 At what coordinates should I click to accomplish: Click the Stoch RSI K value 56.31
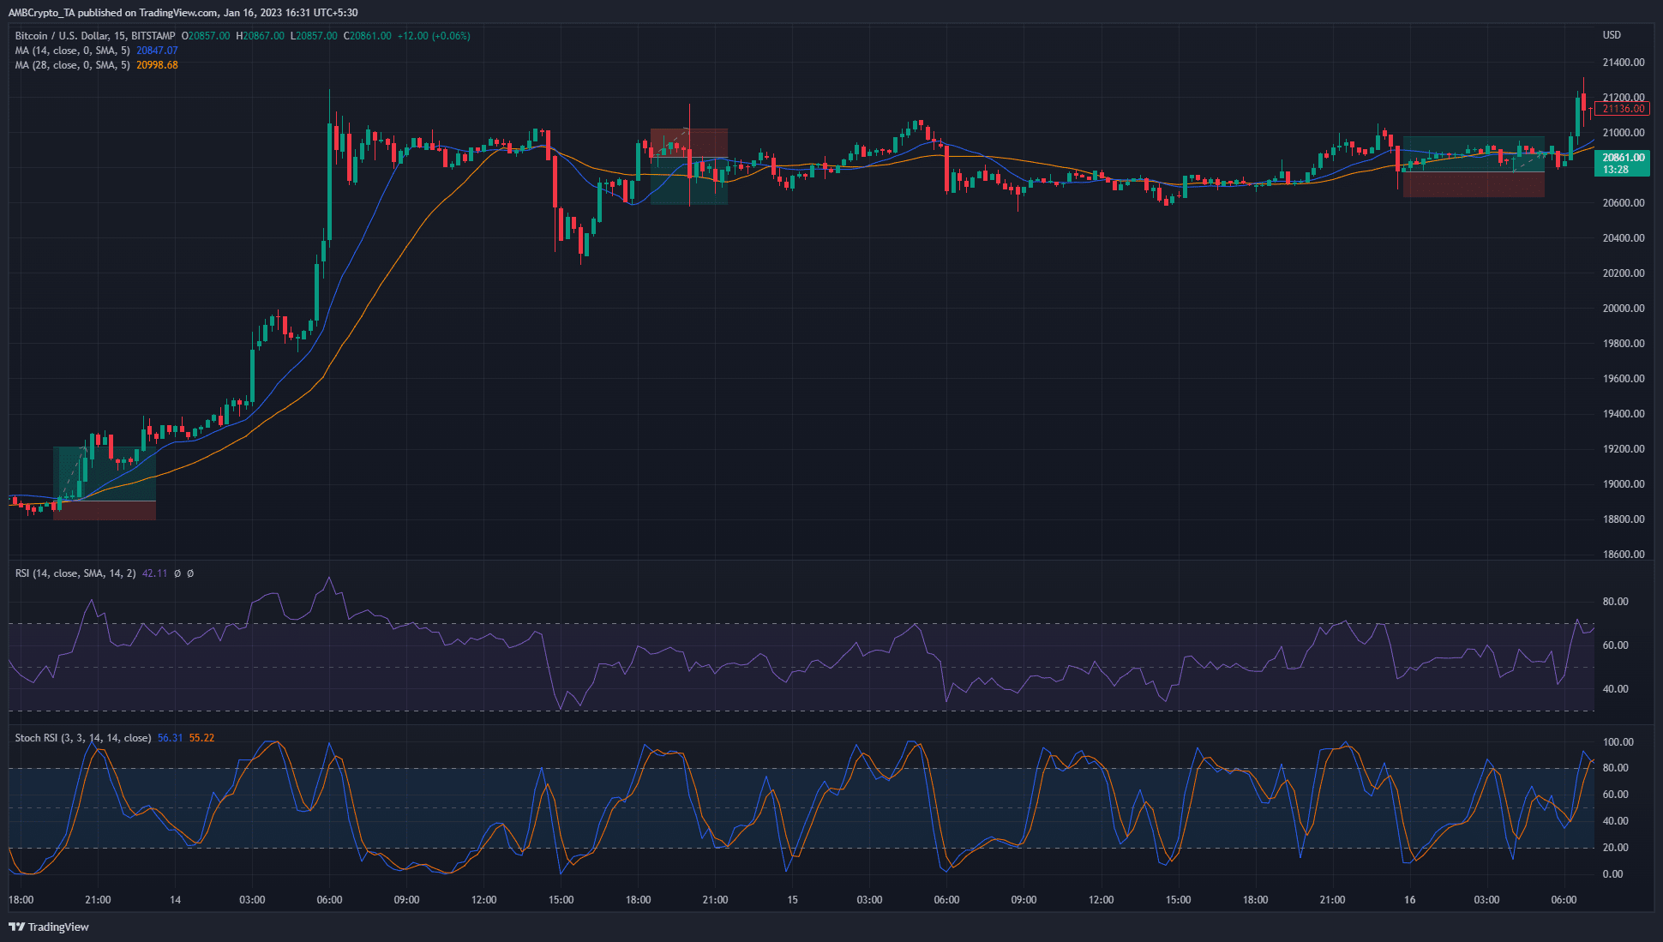pyautogui.click(x=170, y=738)
